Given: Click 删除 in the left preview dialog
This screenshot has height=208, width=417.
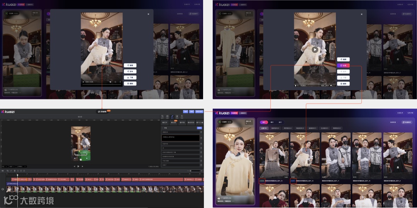Looking at the screenshot, I should [x=130, y=84].
